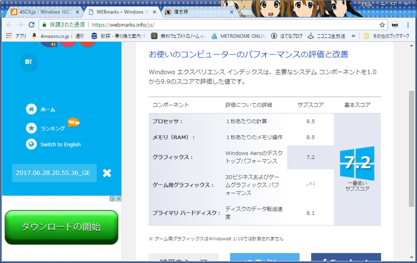This screenshot has height=263, width=417.
Task: Go to ホーム in the sidebar
Action: (41, 109)
